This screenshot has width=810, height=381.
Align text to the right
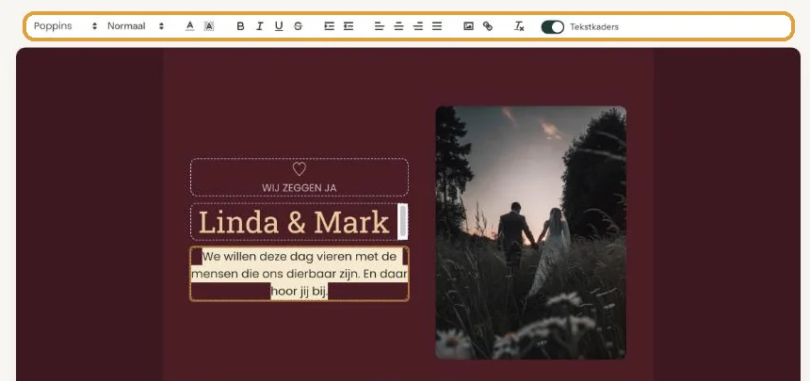[418, 25]
